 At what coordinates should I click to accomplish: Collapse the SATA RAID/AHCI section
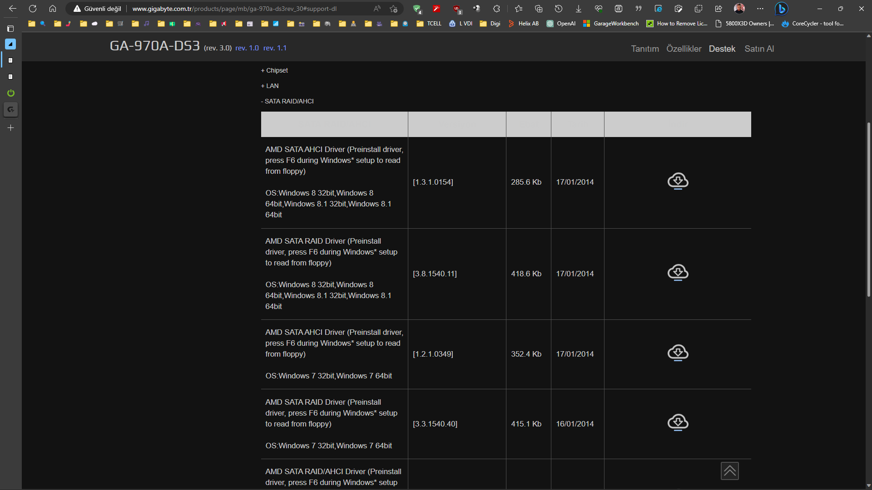287,101
